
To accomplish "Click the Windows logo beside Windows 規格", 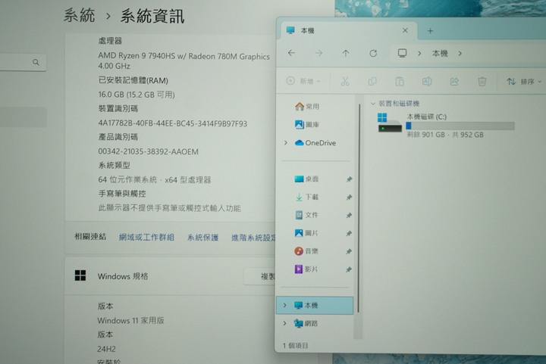I will tap(80, 275).
